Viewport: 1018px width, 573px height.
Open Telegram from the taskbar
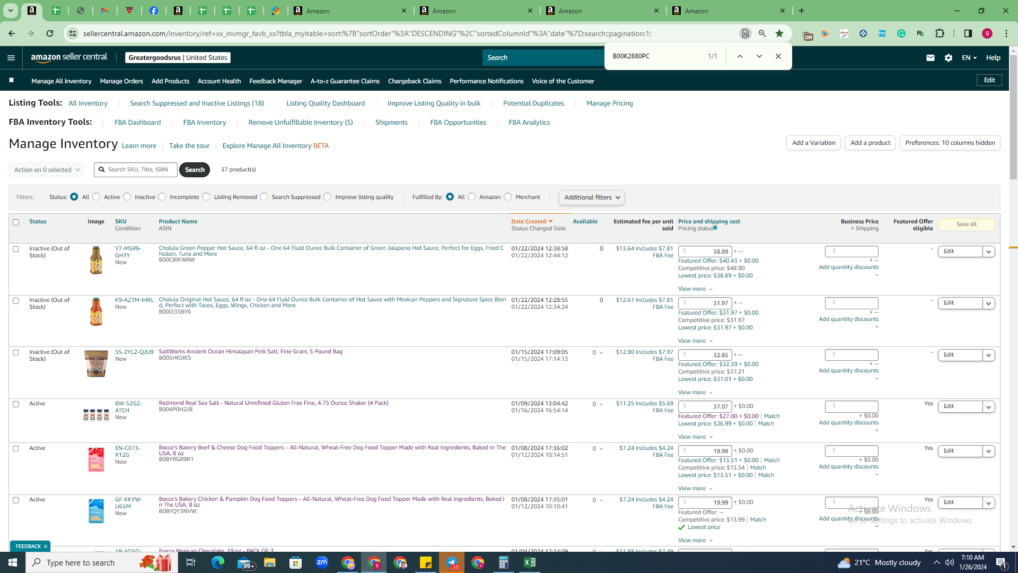coord(452,562)
